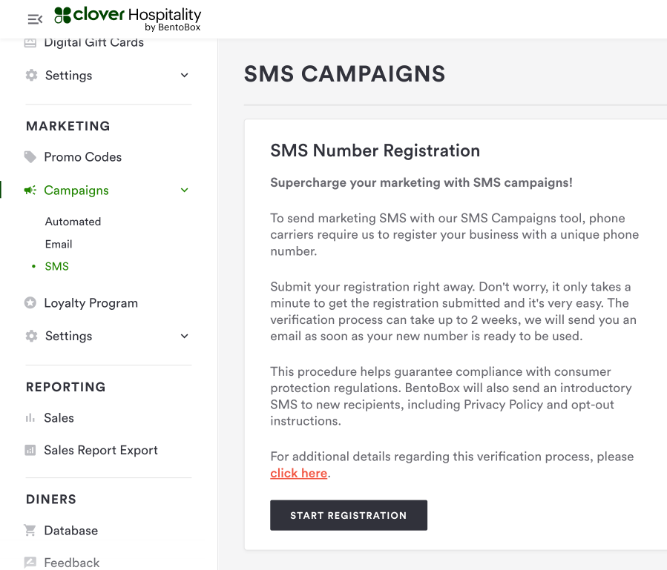The height and width of the screenshot is (570, 667).
Task: Click the Feedback icon in Diners
Action: click(x=30, y=563)
